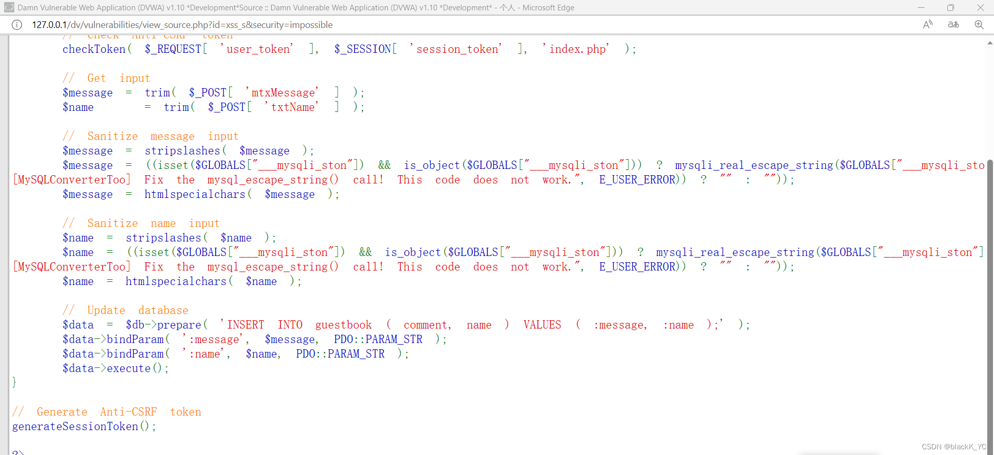Image resolution: width=994 pixels, height=455 pixels.
Task: Click the '// Get input' comment
Action: (106, 78)
